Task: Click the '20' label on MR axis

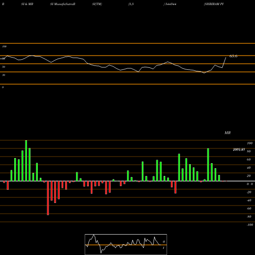Action: (x=249, y=176)
